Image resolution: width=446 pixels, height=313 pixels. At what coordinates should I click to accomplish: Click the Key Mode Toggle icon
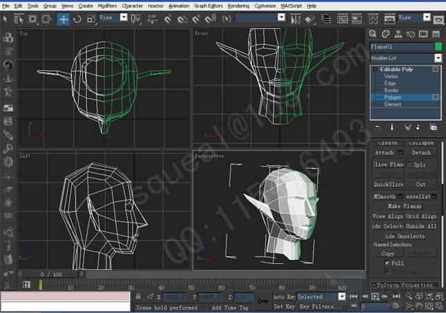pos(353,306)
